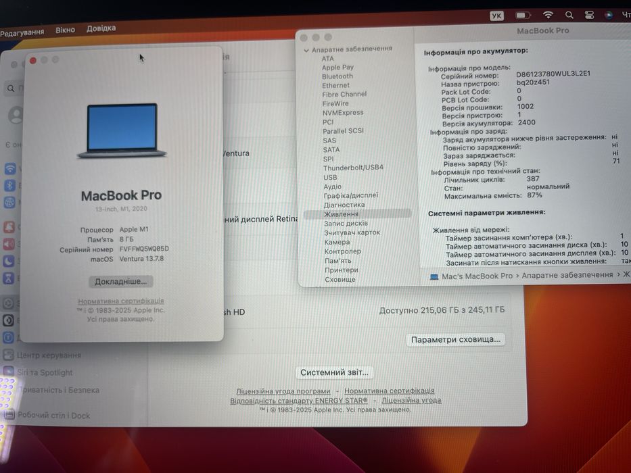Select Аудіо in hardware list
631x473 pixels.
pos(332,186)
